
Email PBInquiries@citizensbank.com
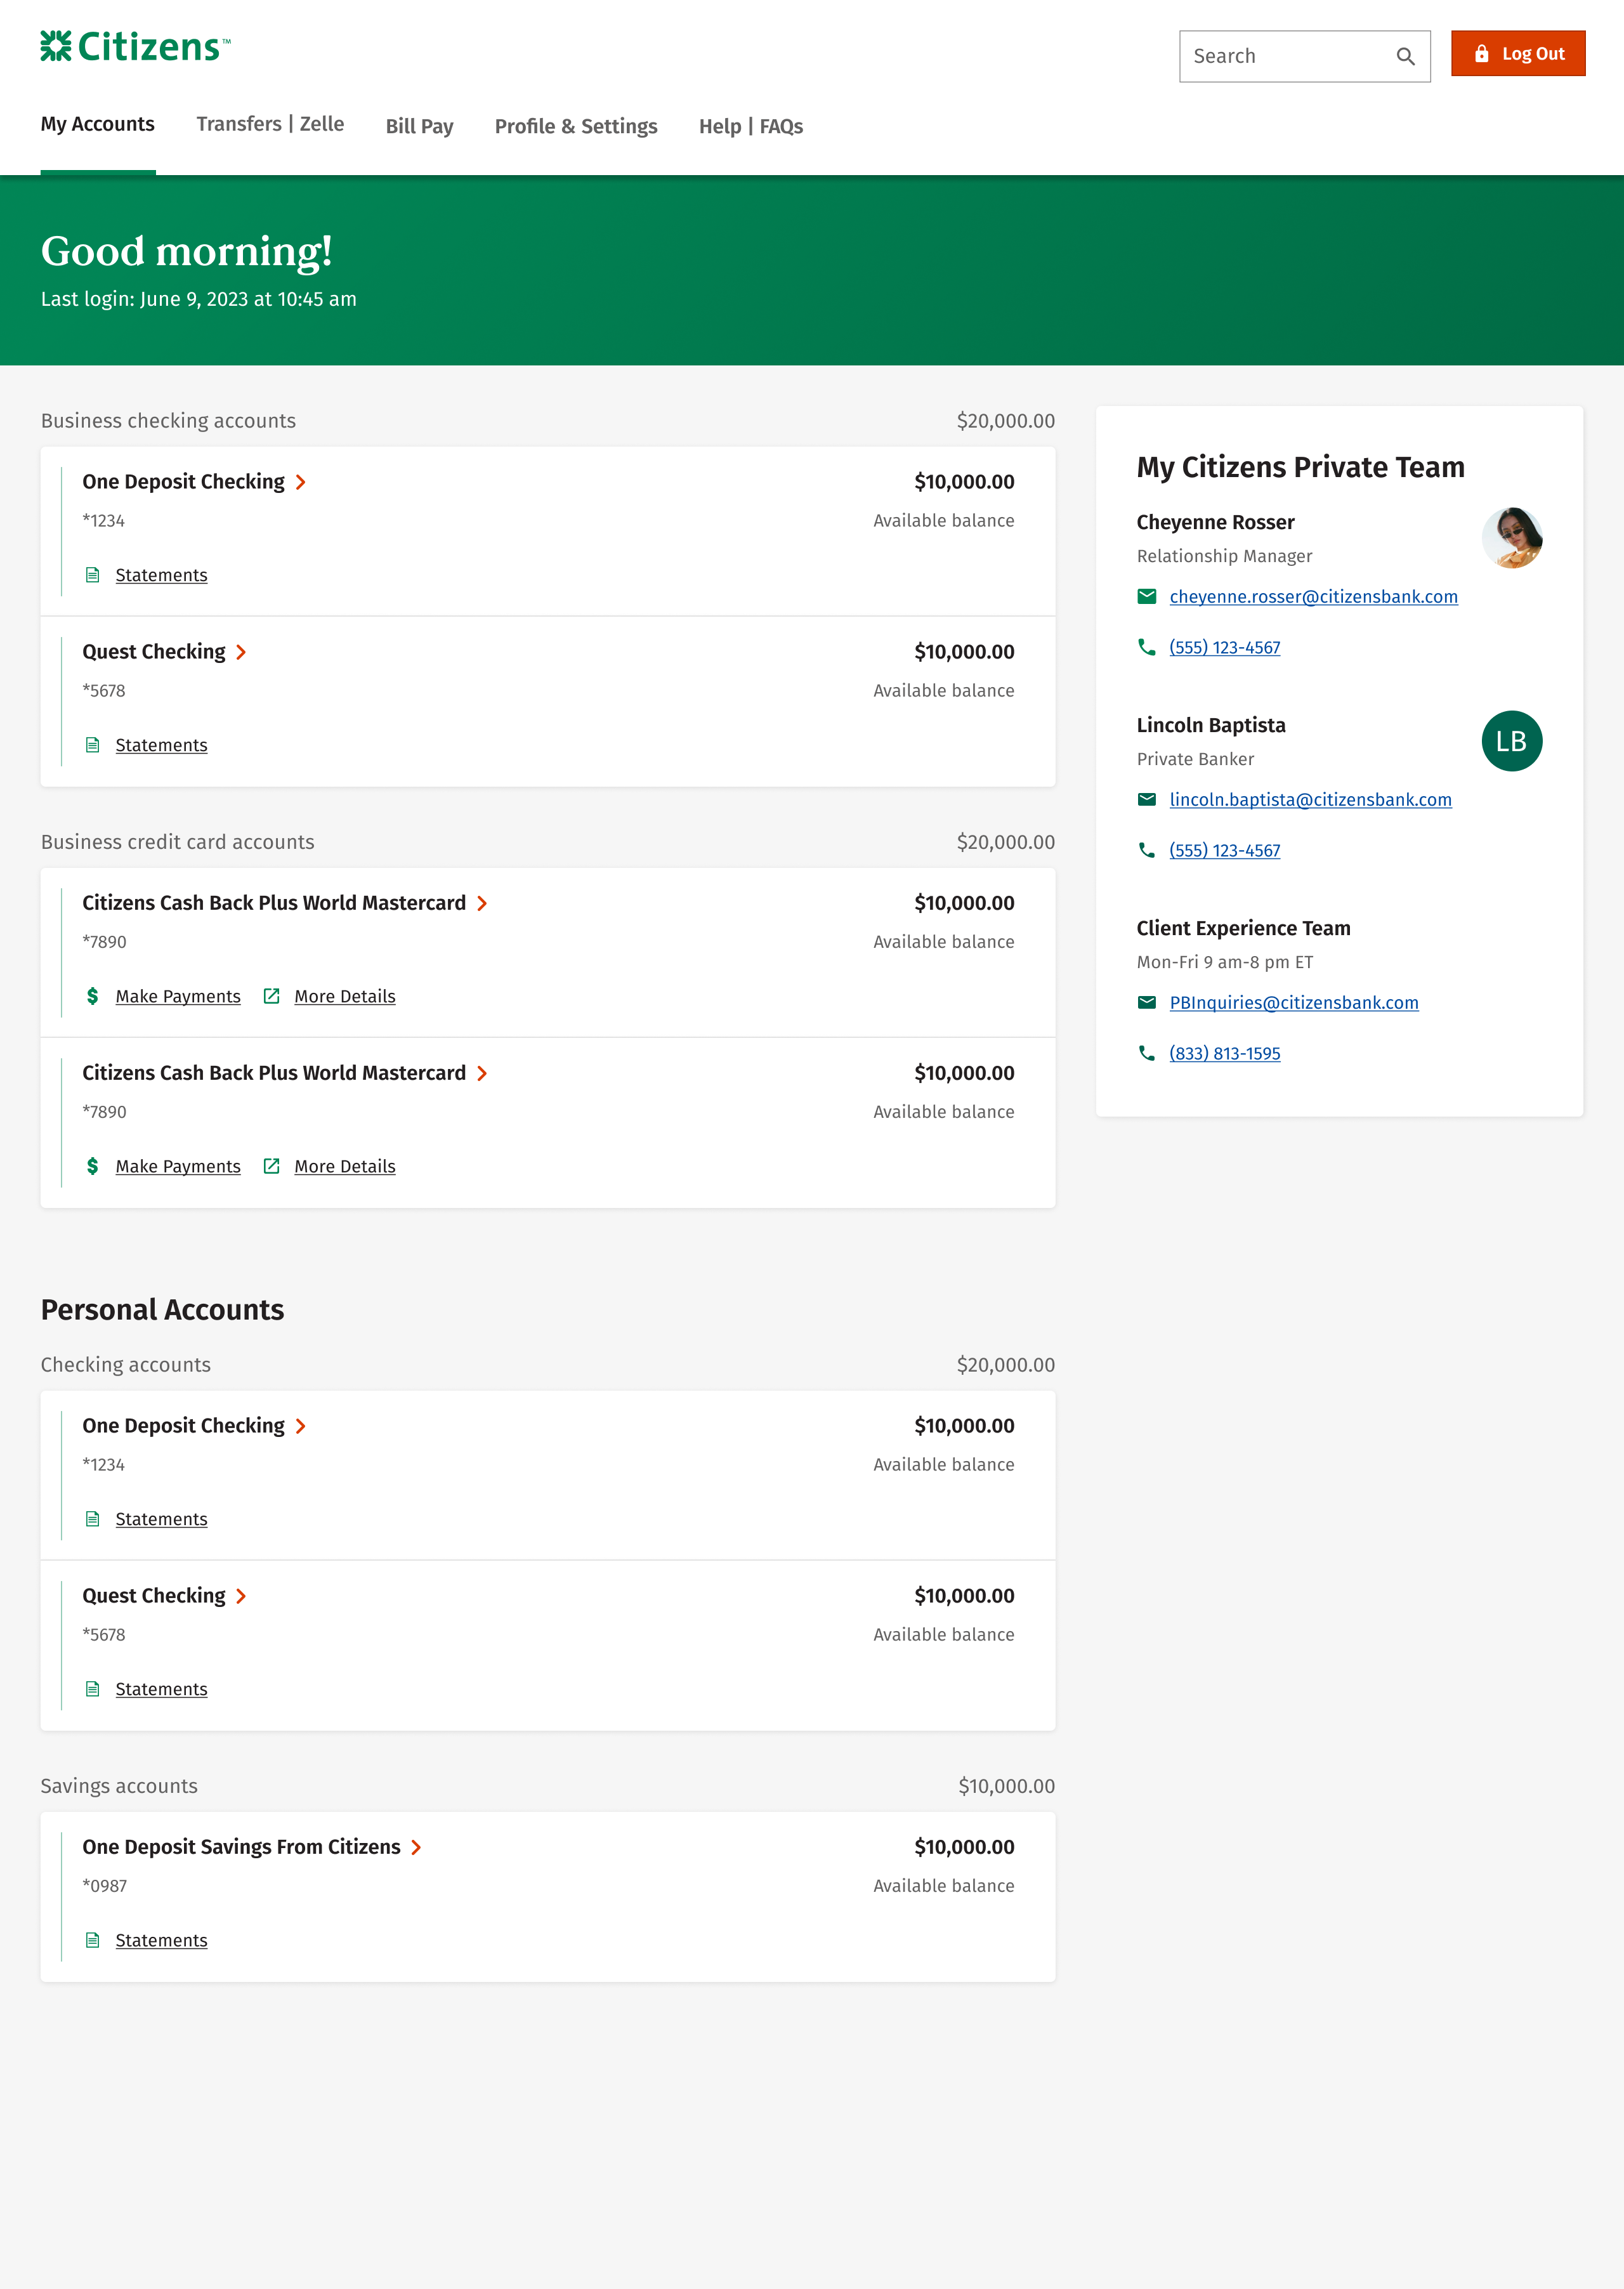point(1294,1003)
